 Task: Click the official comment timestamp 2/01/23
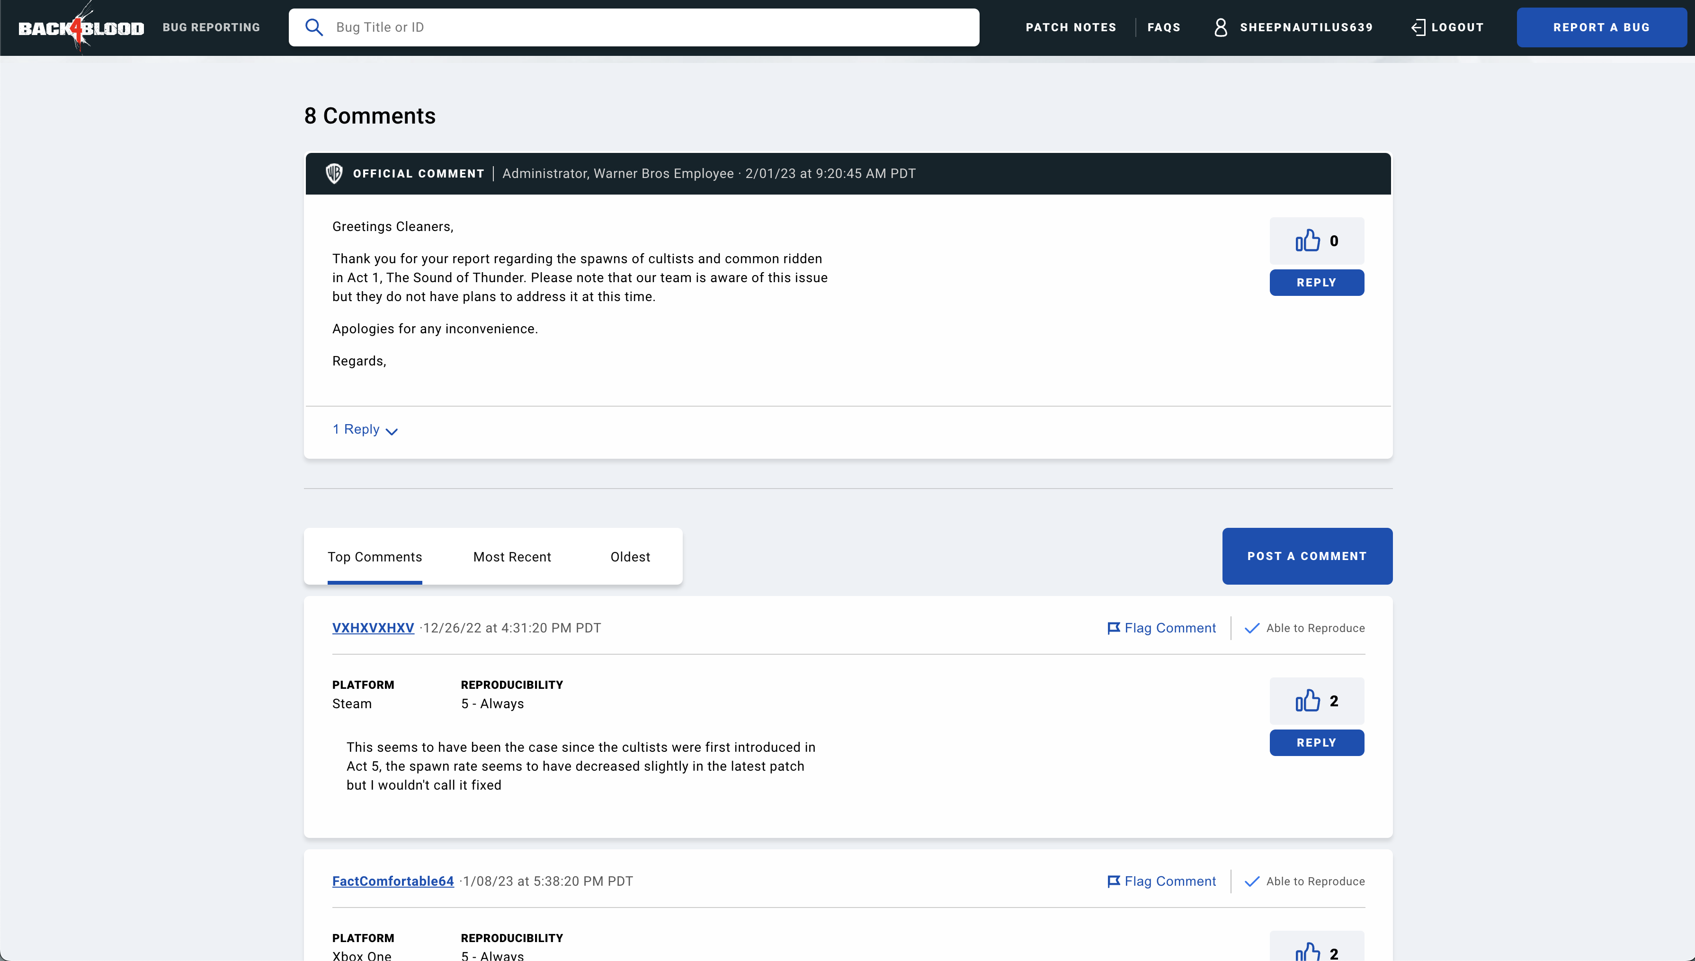click(x=830, y=174)
